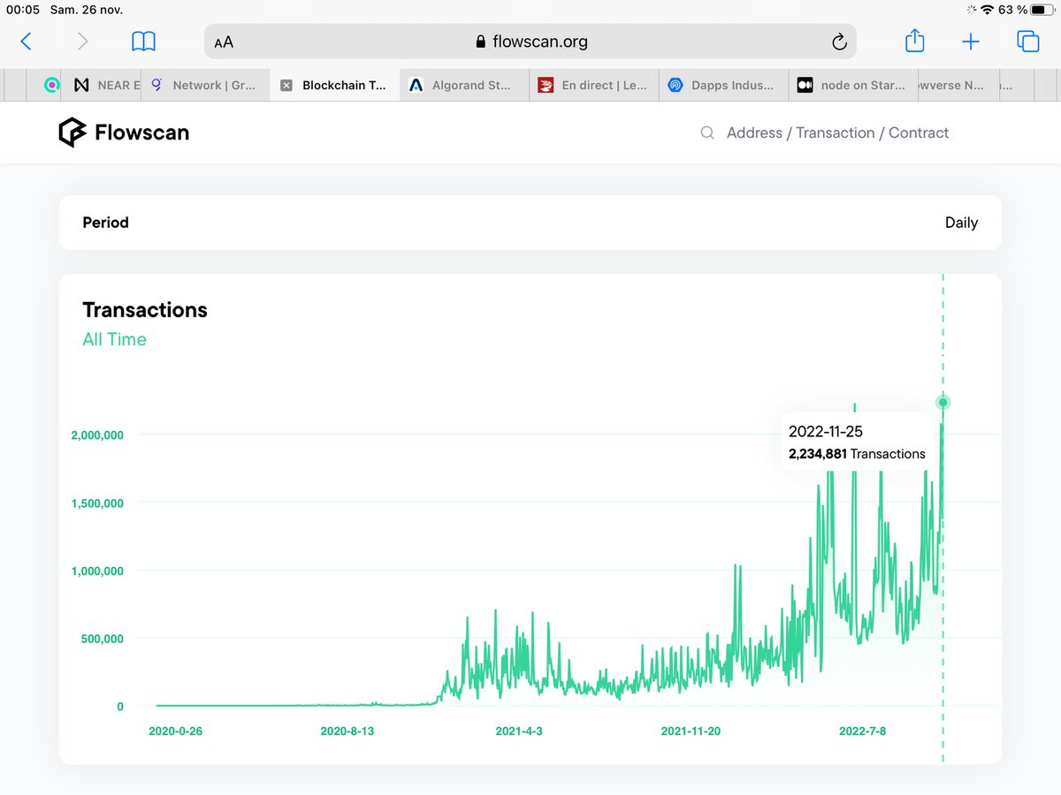Tap the Sam. 26 nov. date in status bar
The image size is (1061, 795).
tap(87, 10)
